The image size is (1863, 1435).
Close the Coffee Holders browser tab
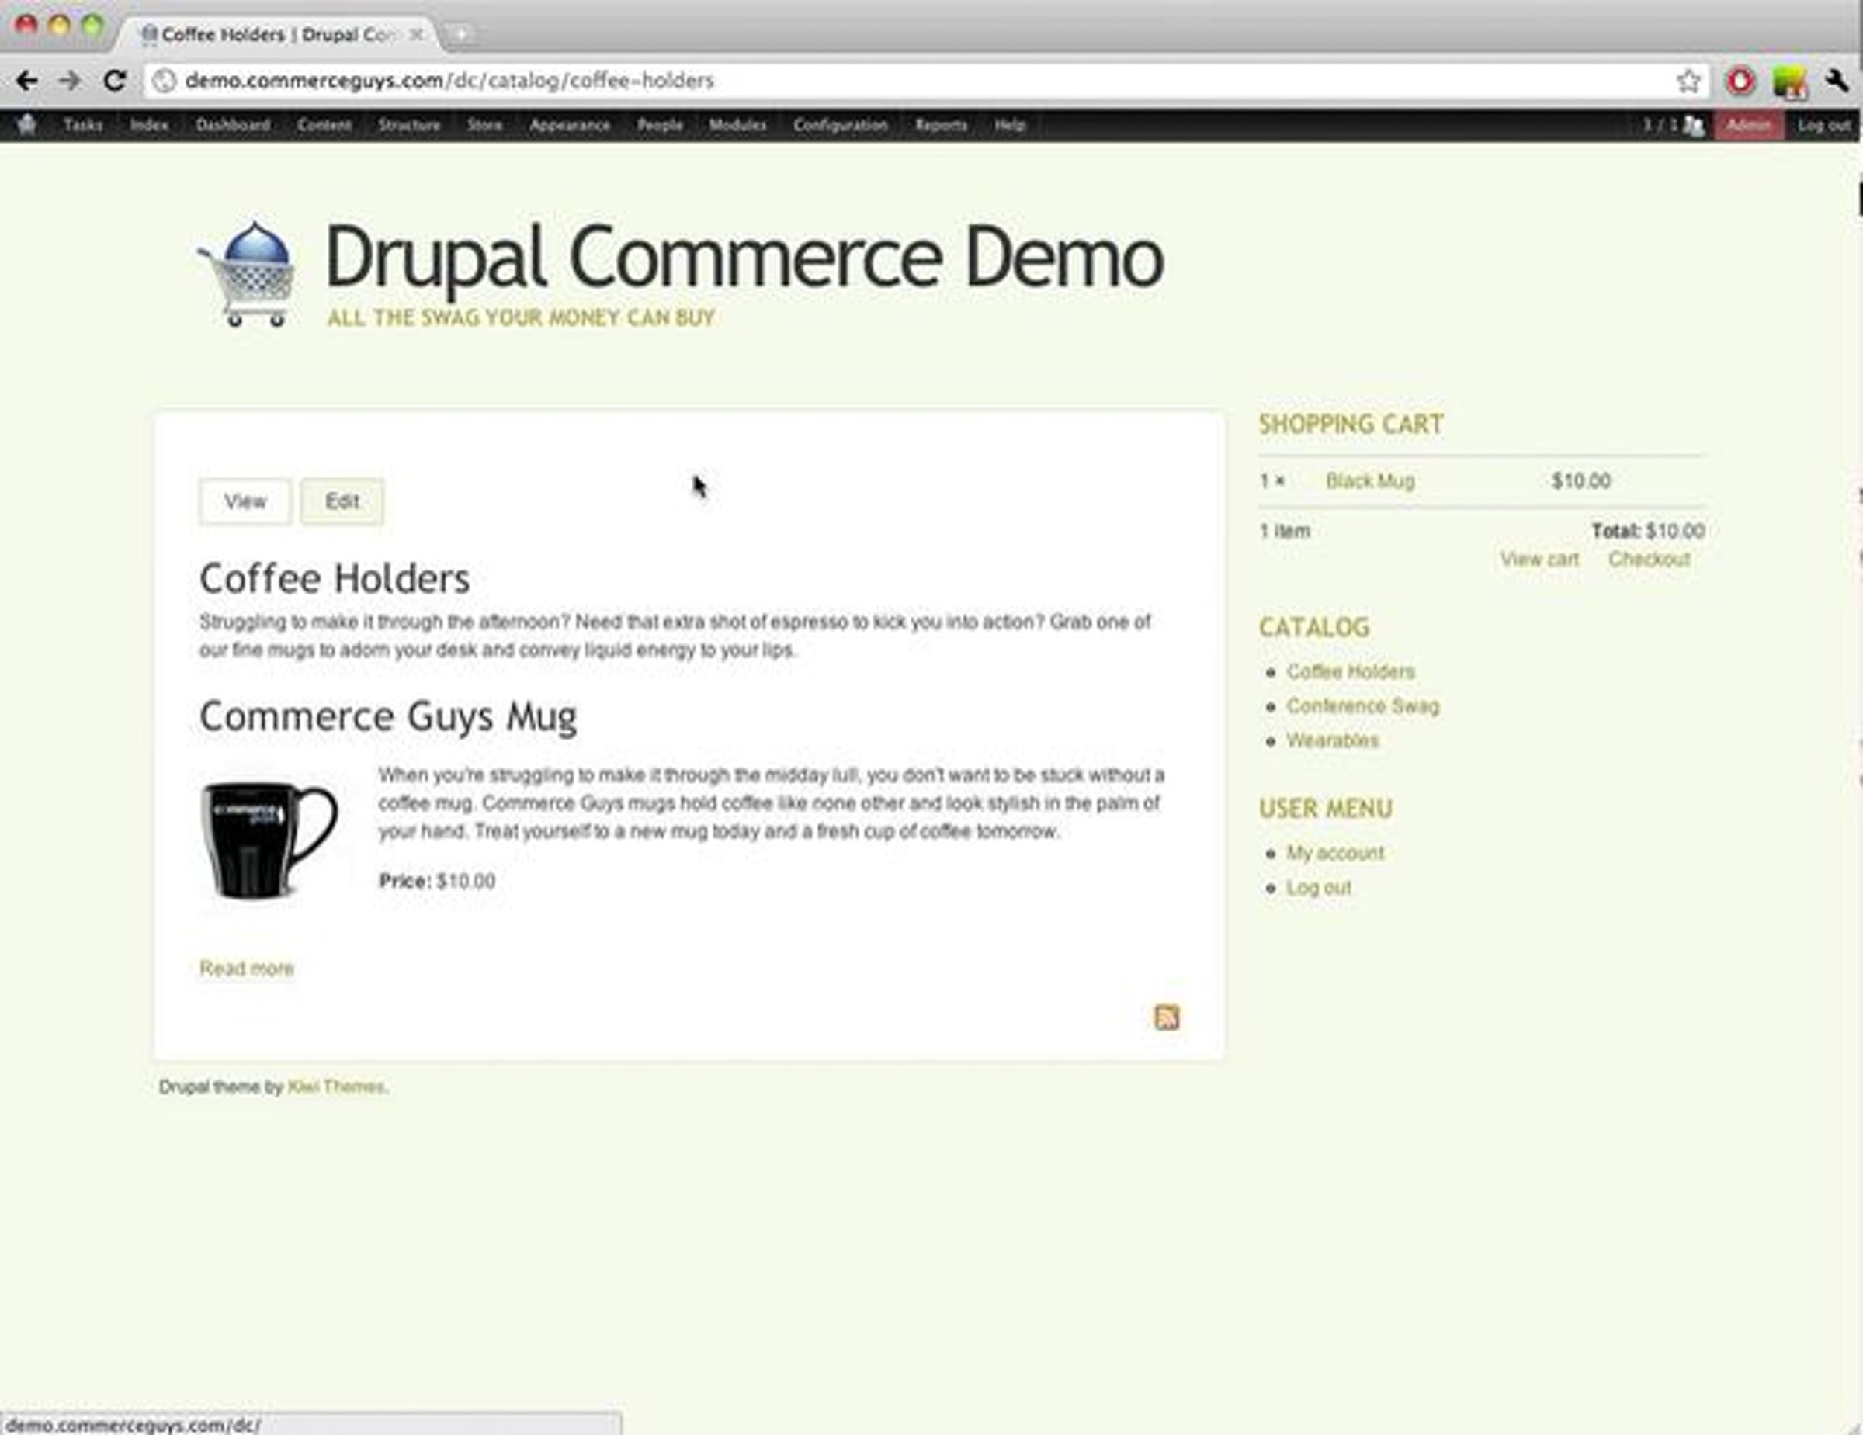pos(416,34)
